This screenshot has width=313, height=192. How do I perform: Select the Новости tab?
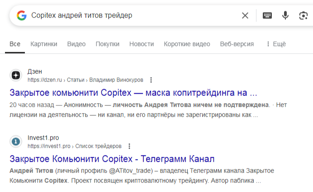coord(142,44)
